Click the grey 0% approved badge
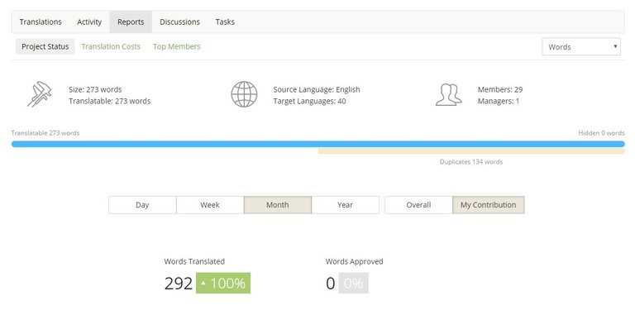The height and width of the screenshot is (315, 635). click(x=354, y=283)
